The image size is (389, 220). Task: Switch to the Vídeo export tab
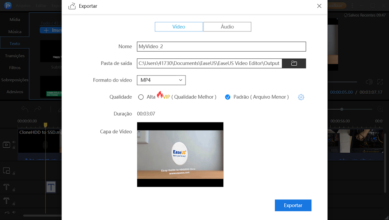pos(179,27)
